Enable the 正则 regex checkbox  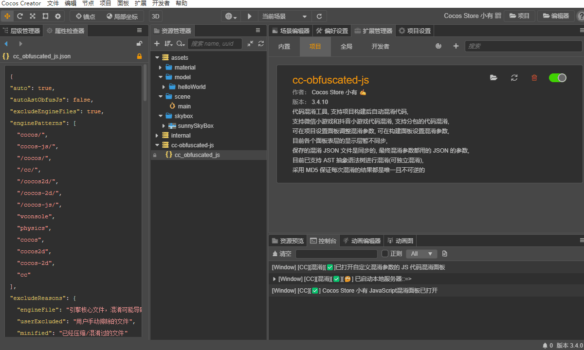point(385,254)
